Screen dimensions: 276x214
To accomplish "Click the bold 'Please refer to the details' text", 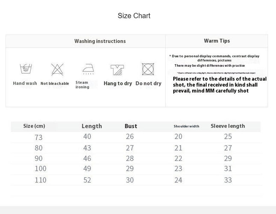I will 220,85.
